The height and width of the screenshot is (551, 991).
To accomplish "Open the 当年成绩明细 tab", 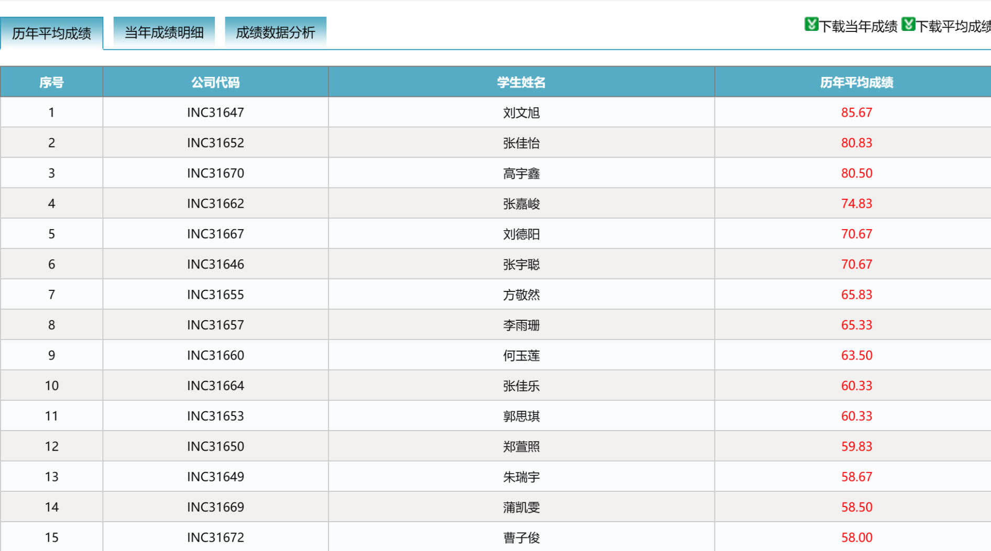I will [x=164, y=32].
